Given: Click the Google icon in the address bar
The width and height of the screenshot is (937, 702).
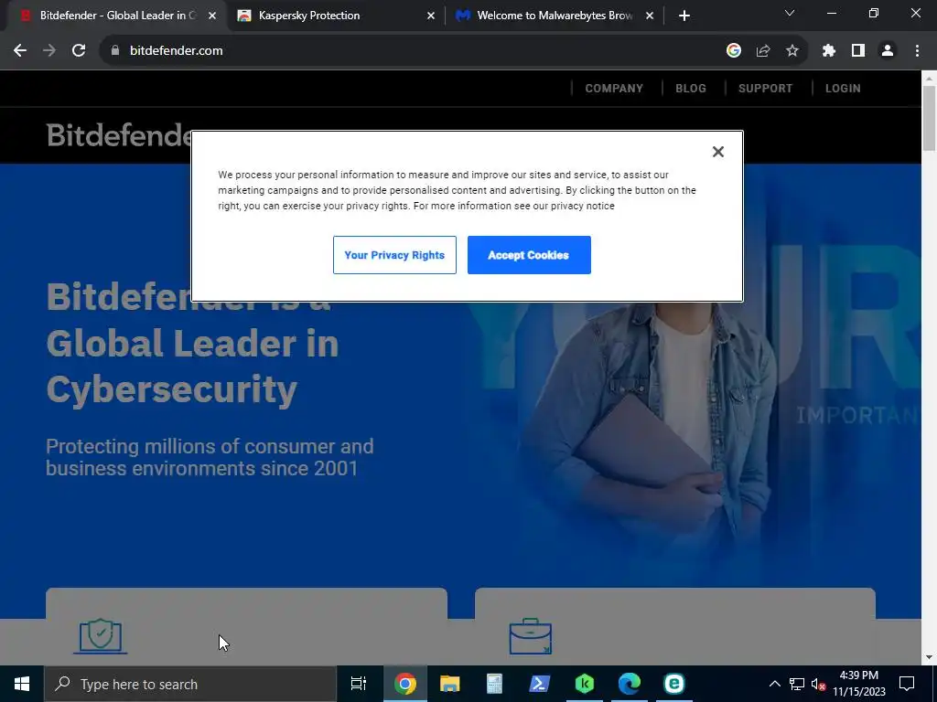Looking at the screenshot, I should coord(734,51).
